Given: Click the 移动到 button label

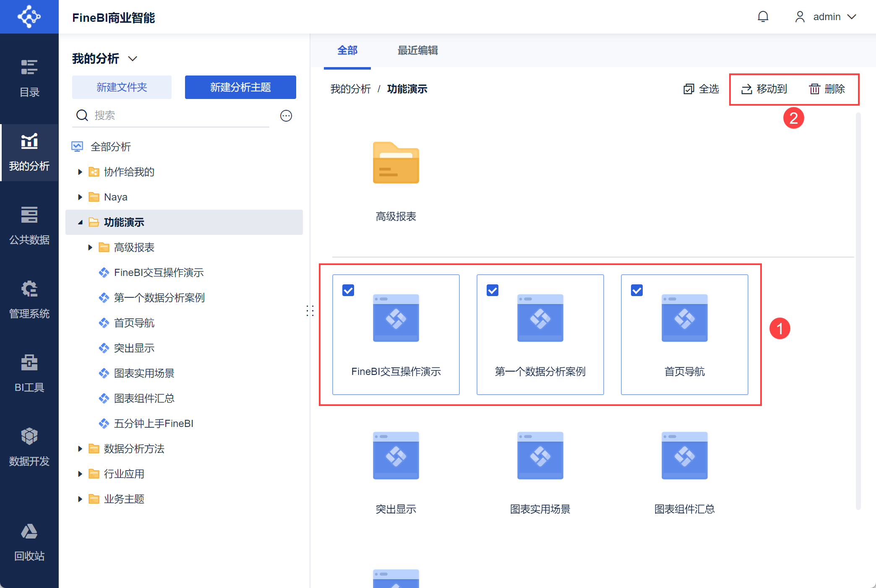Looking at the screenshot, I should (772, 89).
